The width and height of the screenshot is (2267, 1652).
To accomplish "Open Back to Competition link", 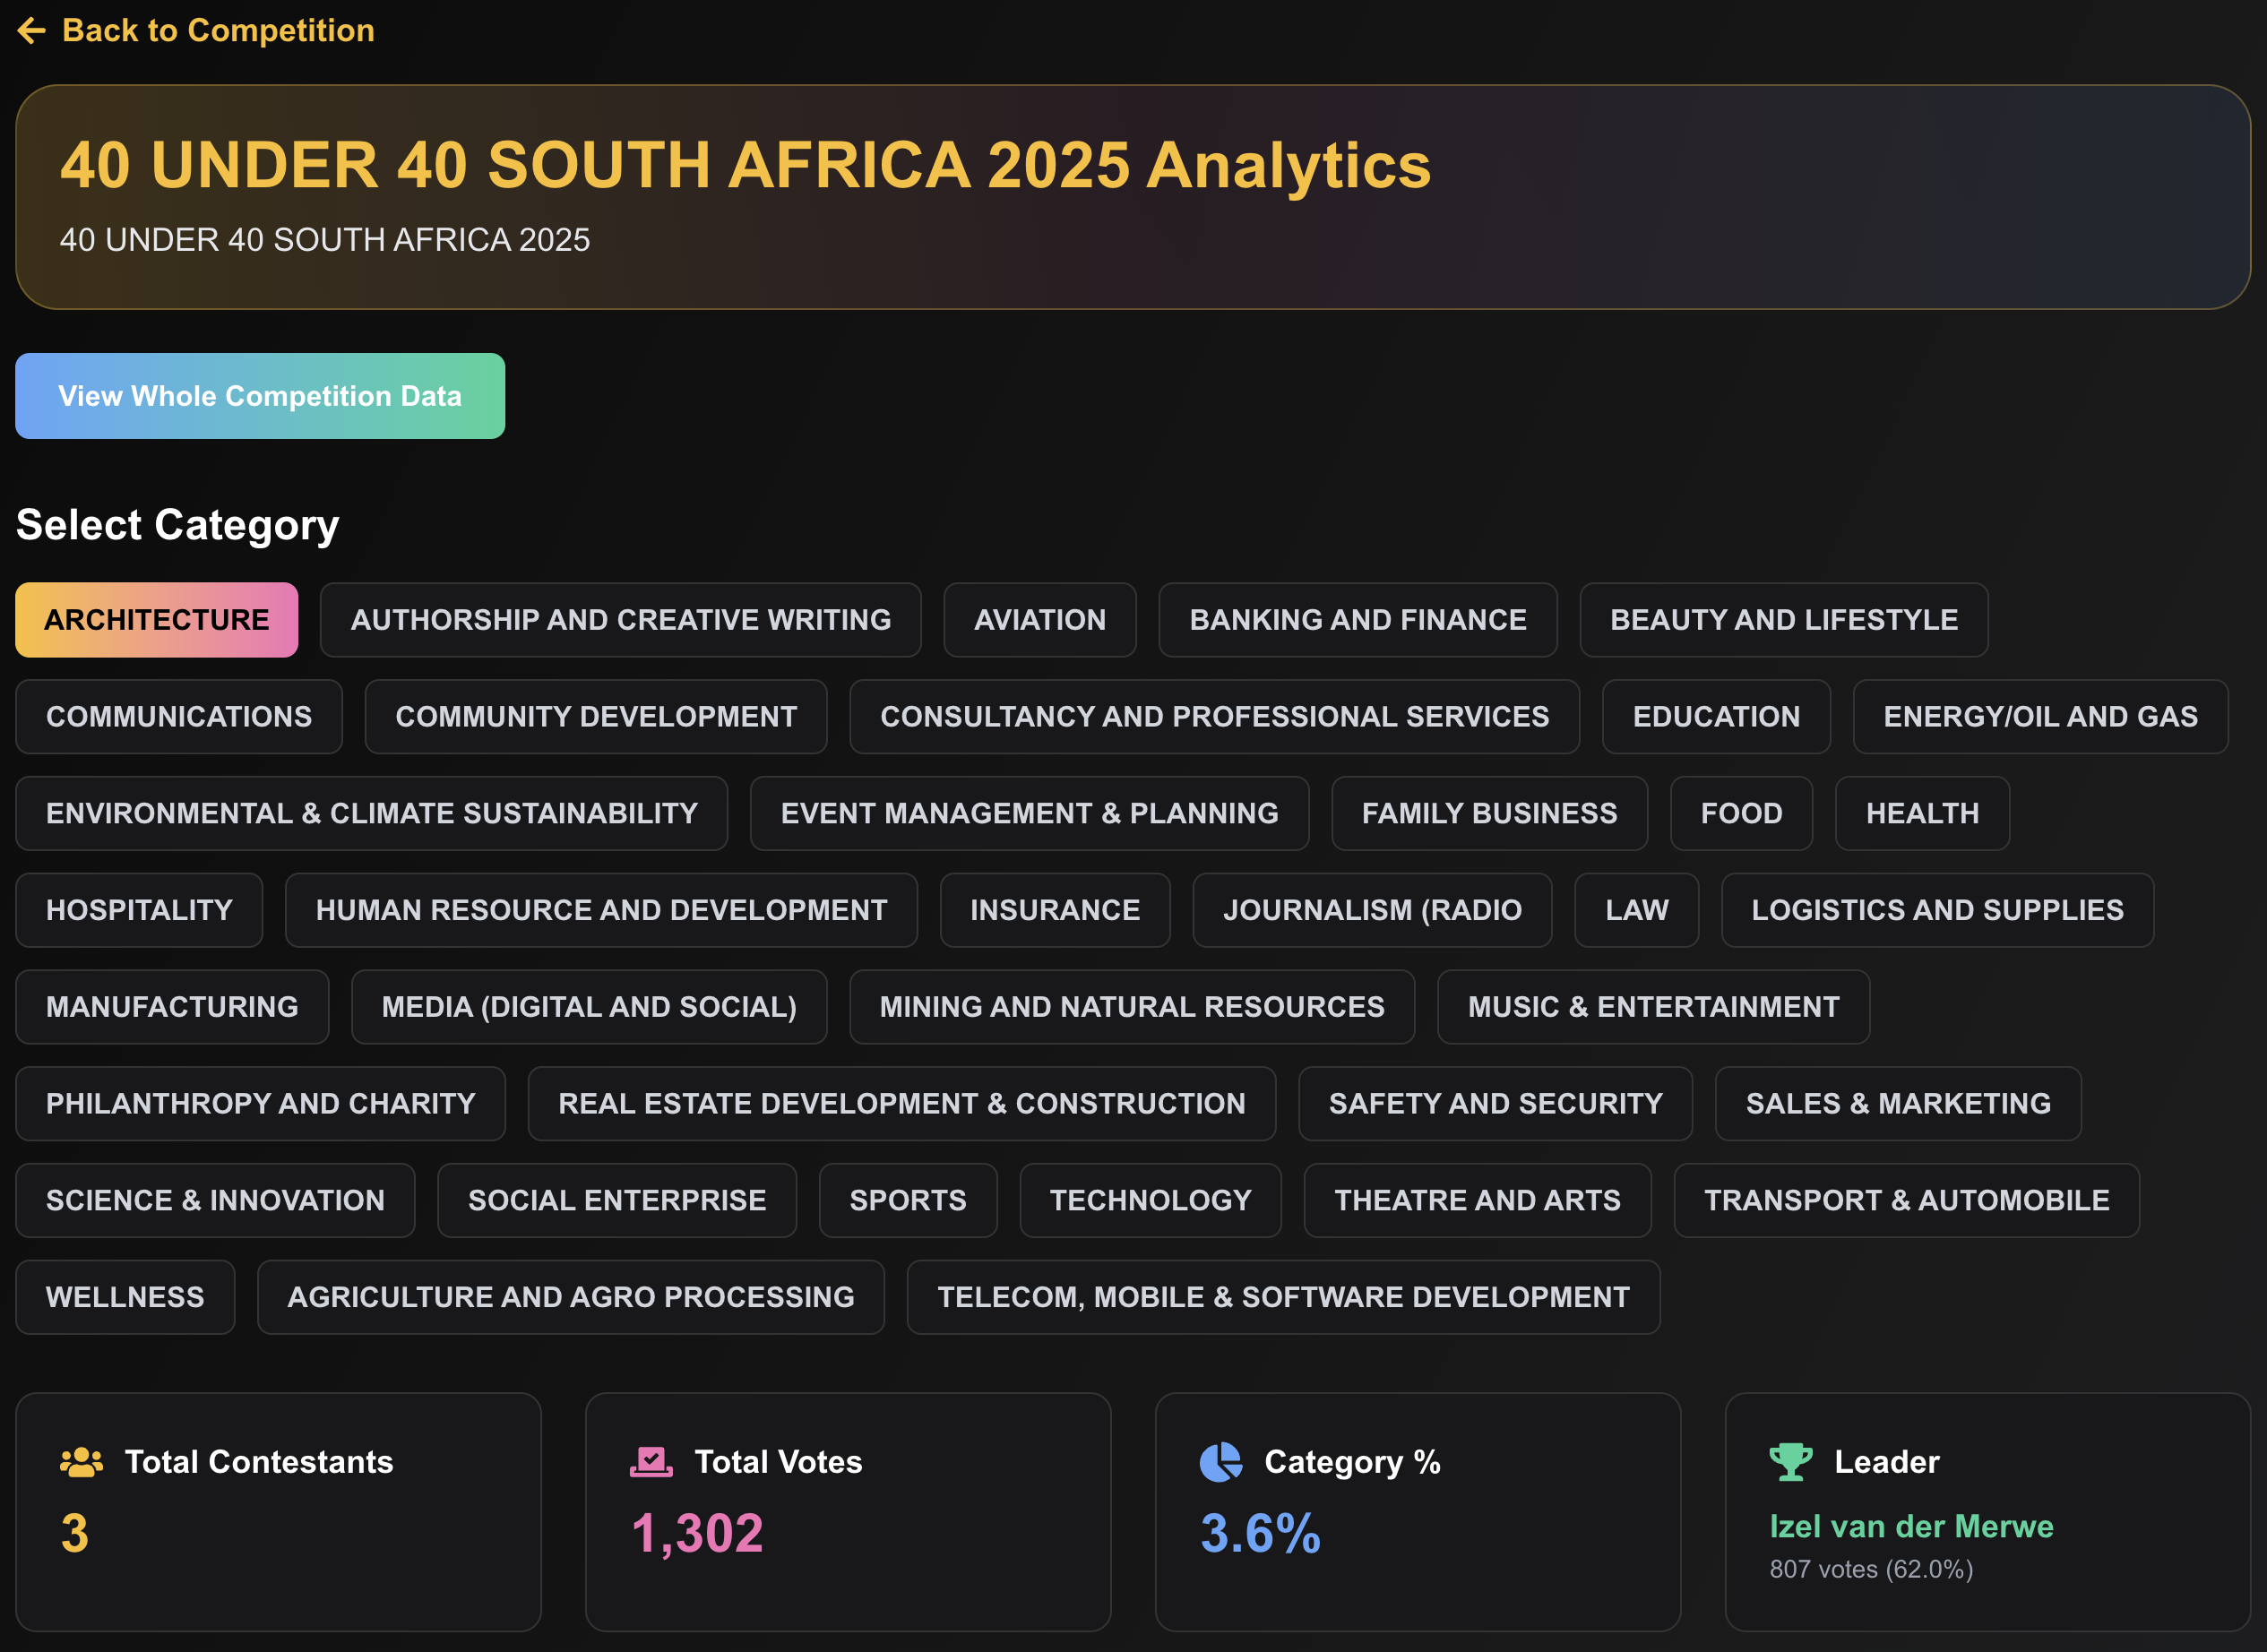I will coord(217,31).
